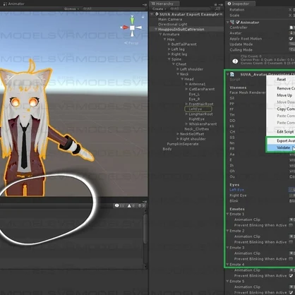This screenshot has height=295, width=295.
Task: Uncheck Emote 5 Prevent Blinking When Active
Action: [x=291, y=292]
